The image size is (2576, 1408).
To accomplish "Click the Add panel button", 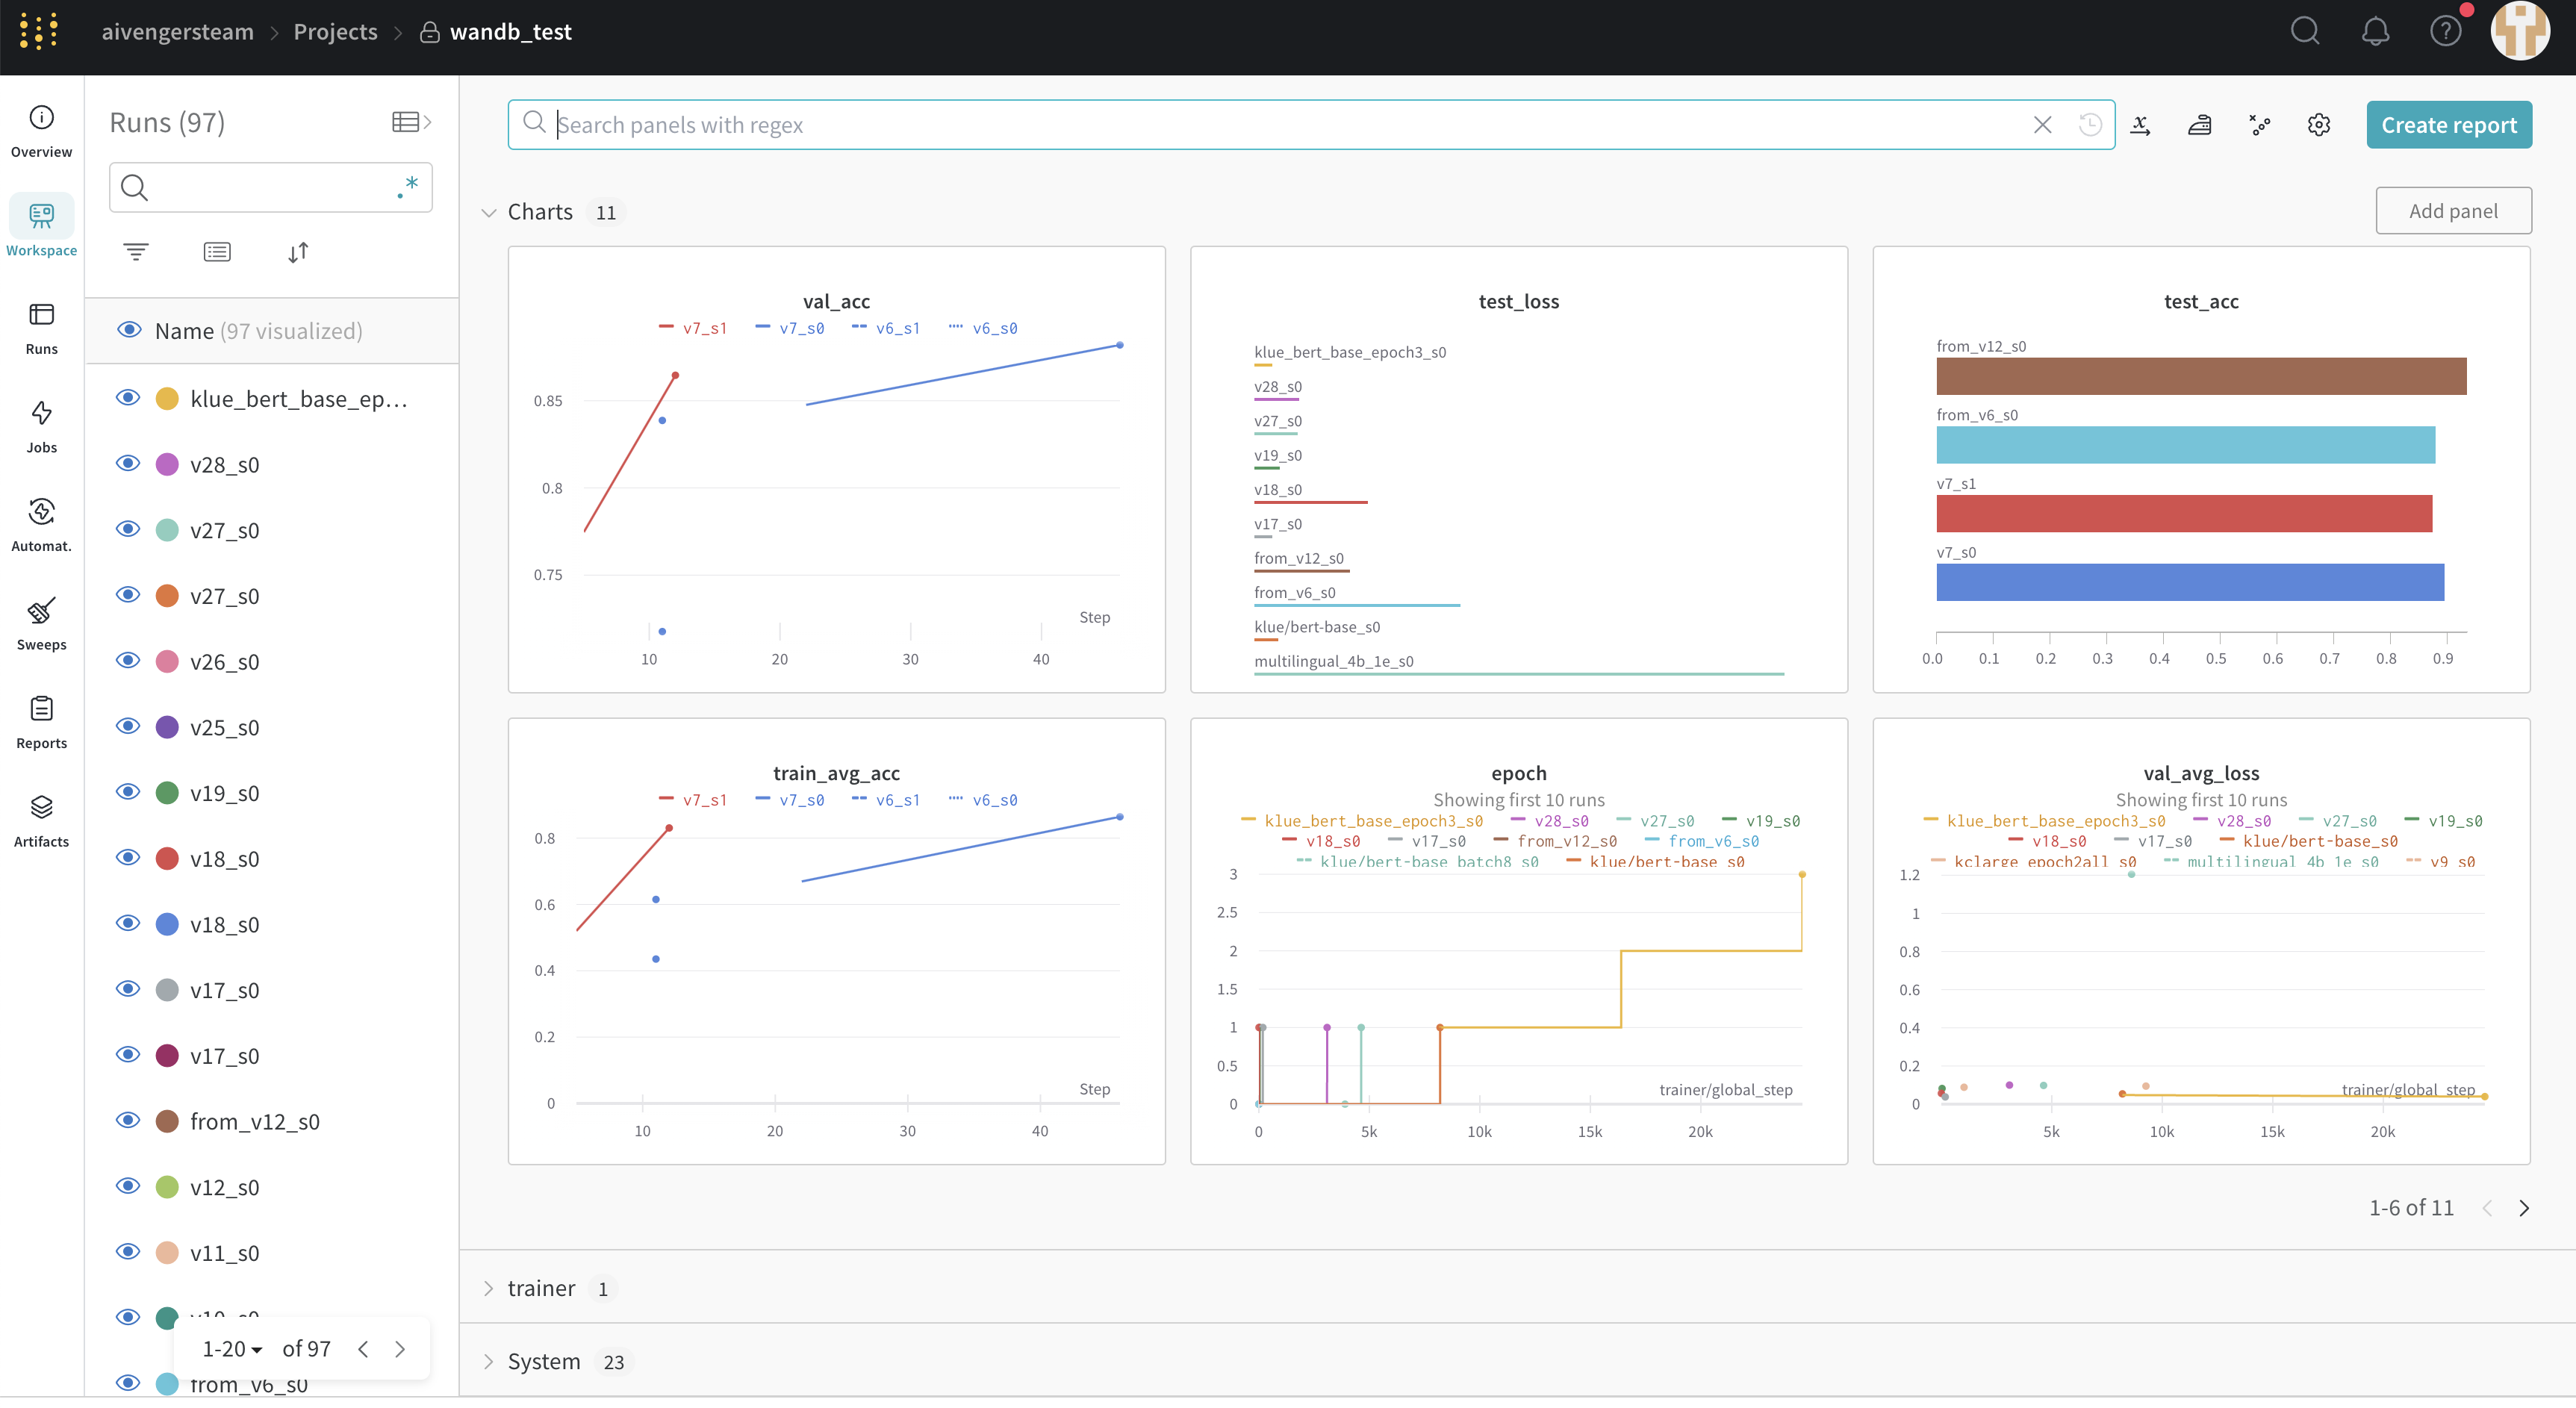I will coord(2452,211).
